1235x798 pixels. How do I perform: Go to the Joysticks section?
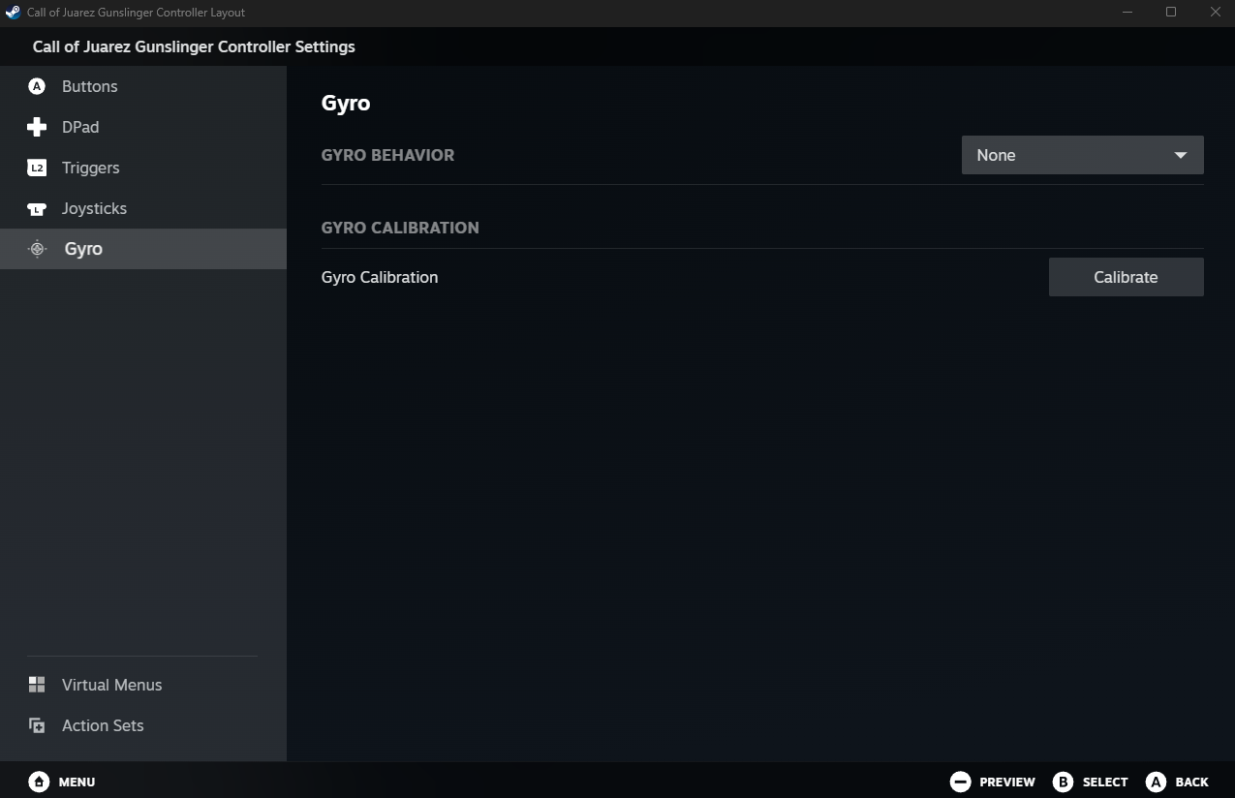[94, 208]
